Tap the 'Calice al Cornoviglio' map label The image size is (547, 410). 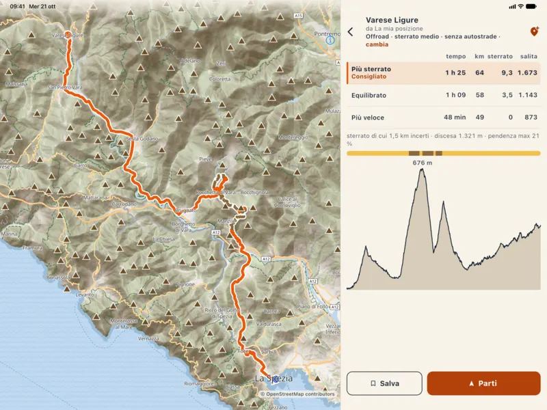tap(287, 202)
